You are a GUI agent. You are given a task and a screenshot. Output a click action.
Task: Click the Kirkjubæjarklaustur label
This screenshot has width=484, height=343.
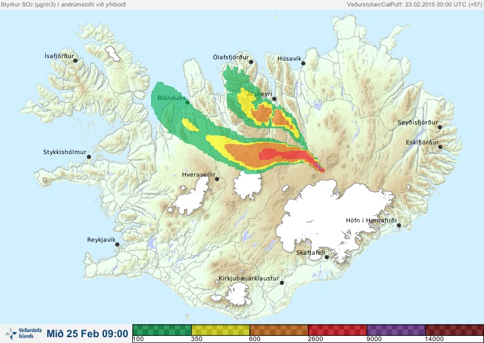pos(249,279)
